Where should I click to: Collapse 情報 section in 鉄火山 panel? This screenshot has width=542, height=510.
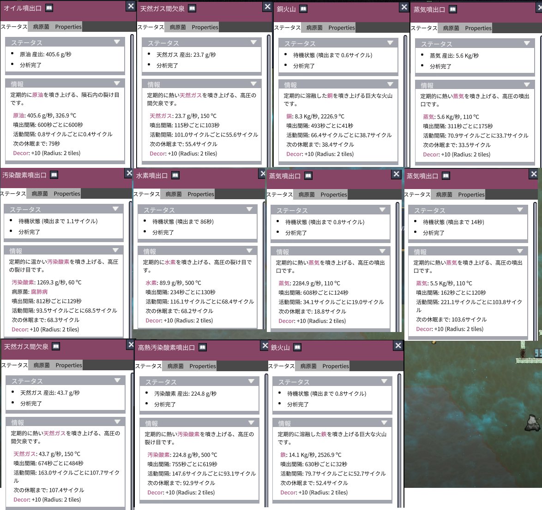tap(384, 423)
